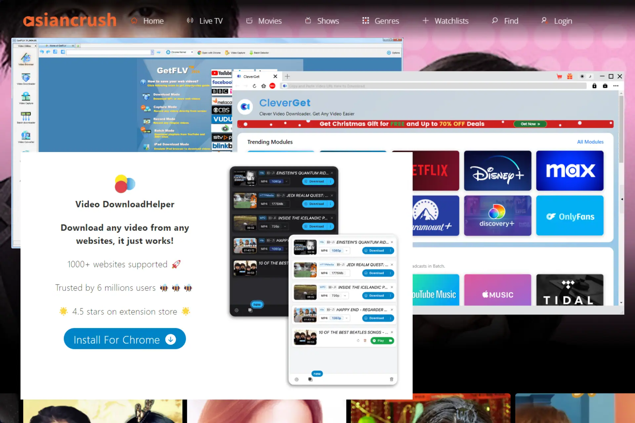The image size is (635, 423).
Task: Click Capture Mode in GetFLV home page
Action: 165,107
